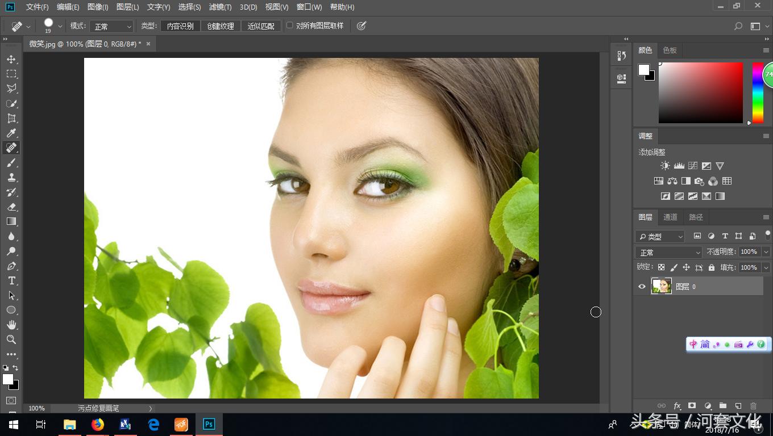
Task: Activate the 内容识别 option button
Action: pyautogui.click(x=180, y=26)
